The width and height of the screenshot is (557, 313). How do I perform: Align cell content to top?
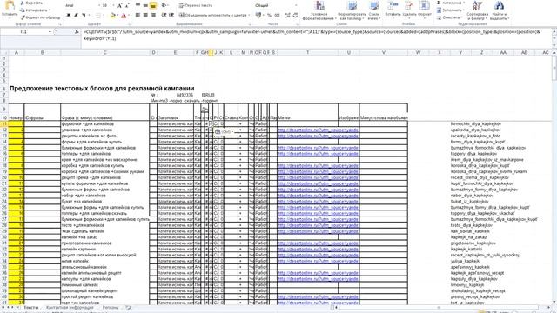pos(138,5)
